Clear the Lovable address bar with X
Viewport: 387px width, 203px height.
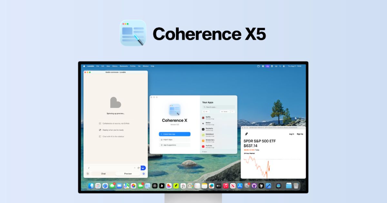point(135,168)
